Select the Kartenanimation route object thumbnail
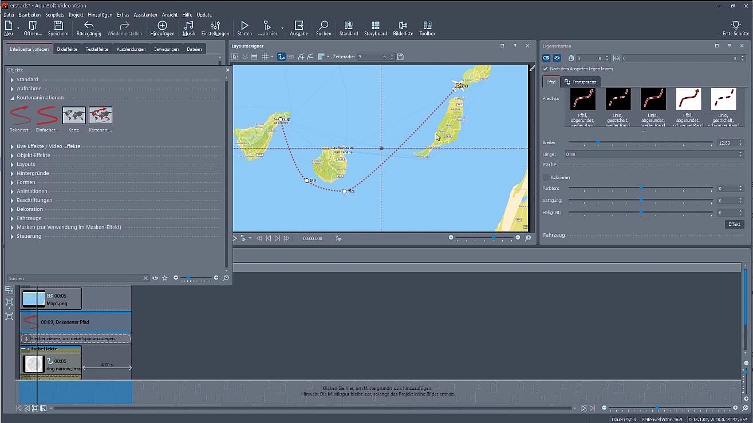Viewport: 753px width, 423px height. (100, 115)
